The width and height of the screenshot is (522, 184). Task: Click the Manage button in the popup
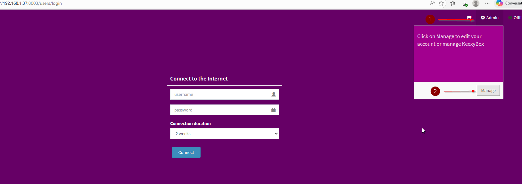coord(488,91)
